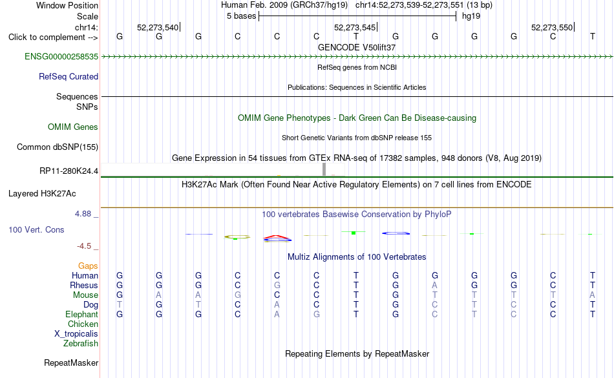Click the SNPs track label

(x=87, y=107)
